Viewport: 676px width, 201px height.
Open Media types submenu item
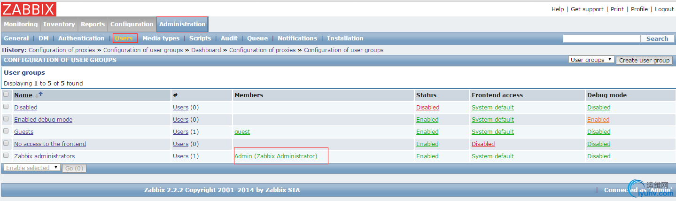click(161, 39)
